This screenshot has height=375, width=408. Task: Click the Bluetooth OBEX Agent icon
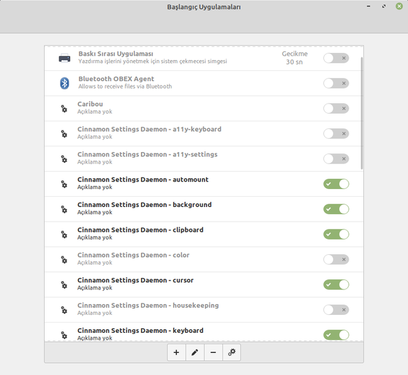64,83
